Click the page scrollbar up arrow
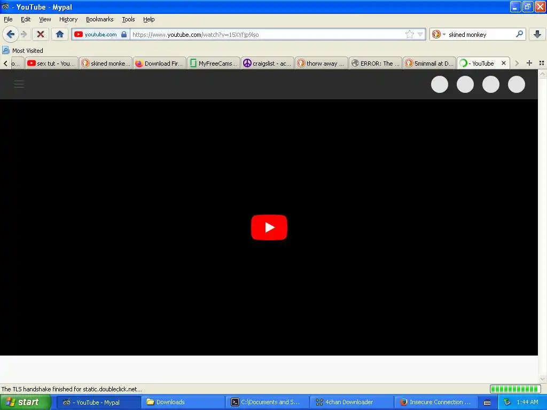The image size is (547, 410). click(x=542, y=74)
